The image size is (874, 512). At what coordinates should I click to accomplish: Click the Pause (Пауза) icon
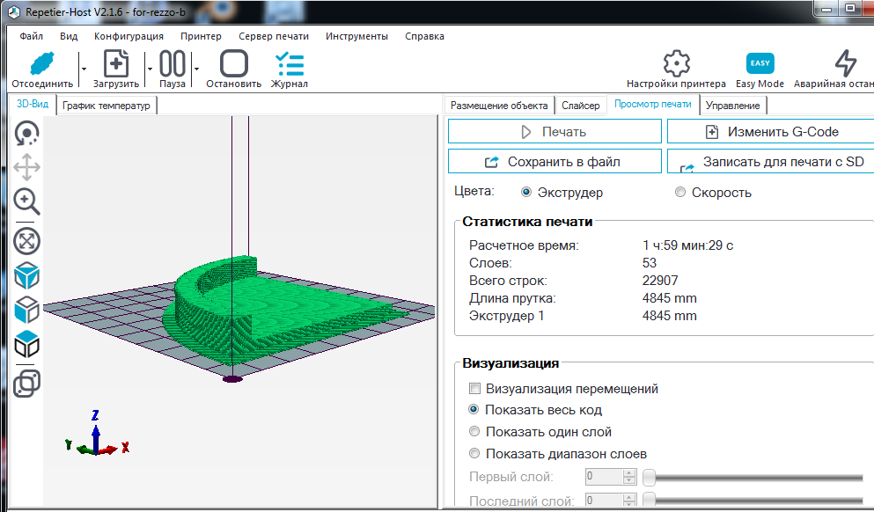(173, 63)
